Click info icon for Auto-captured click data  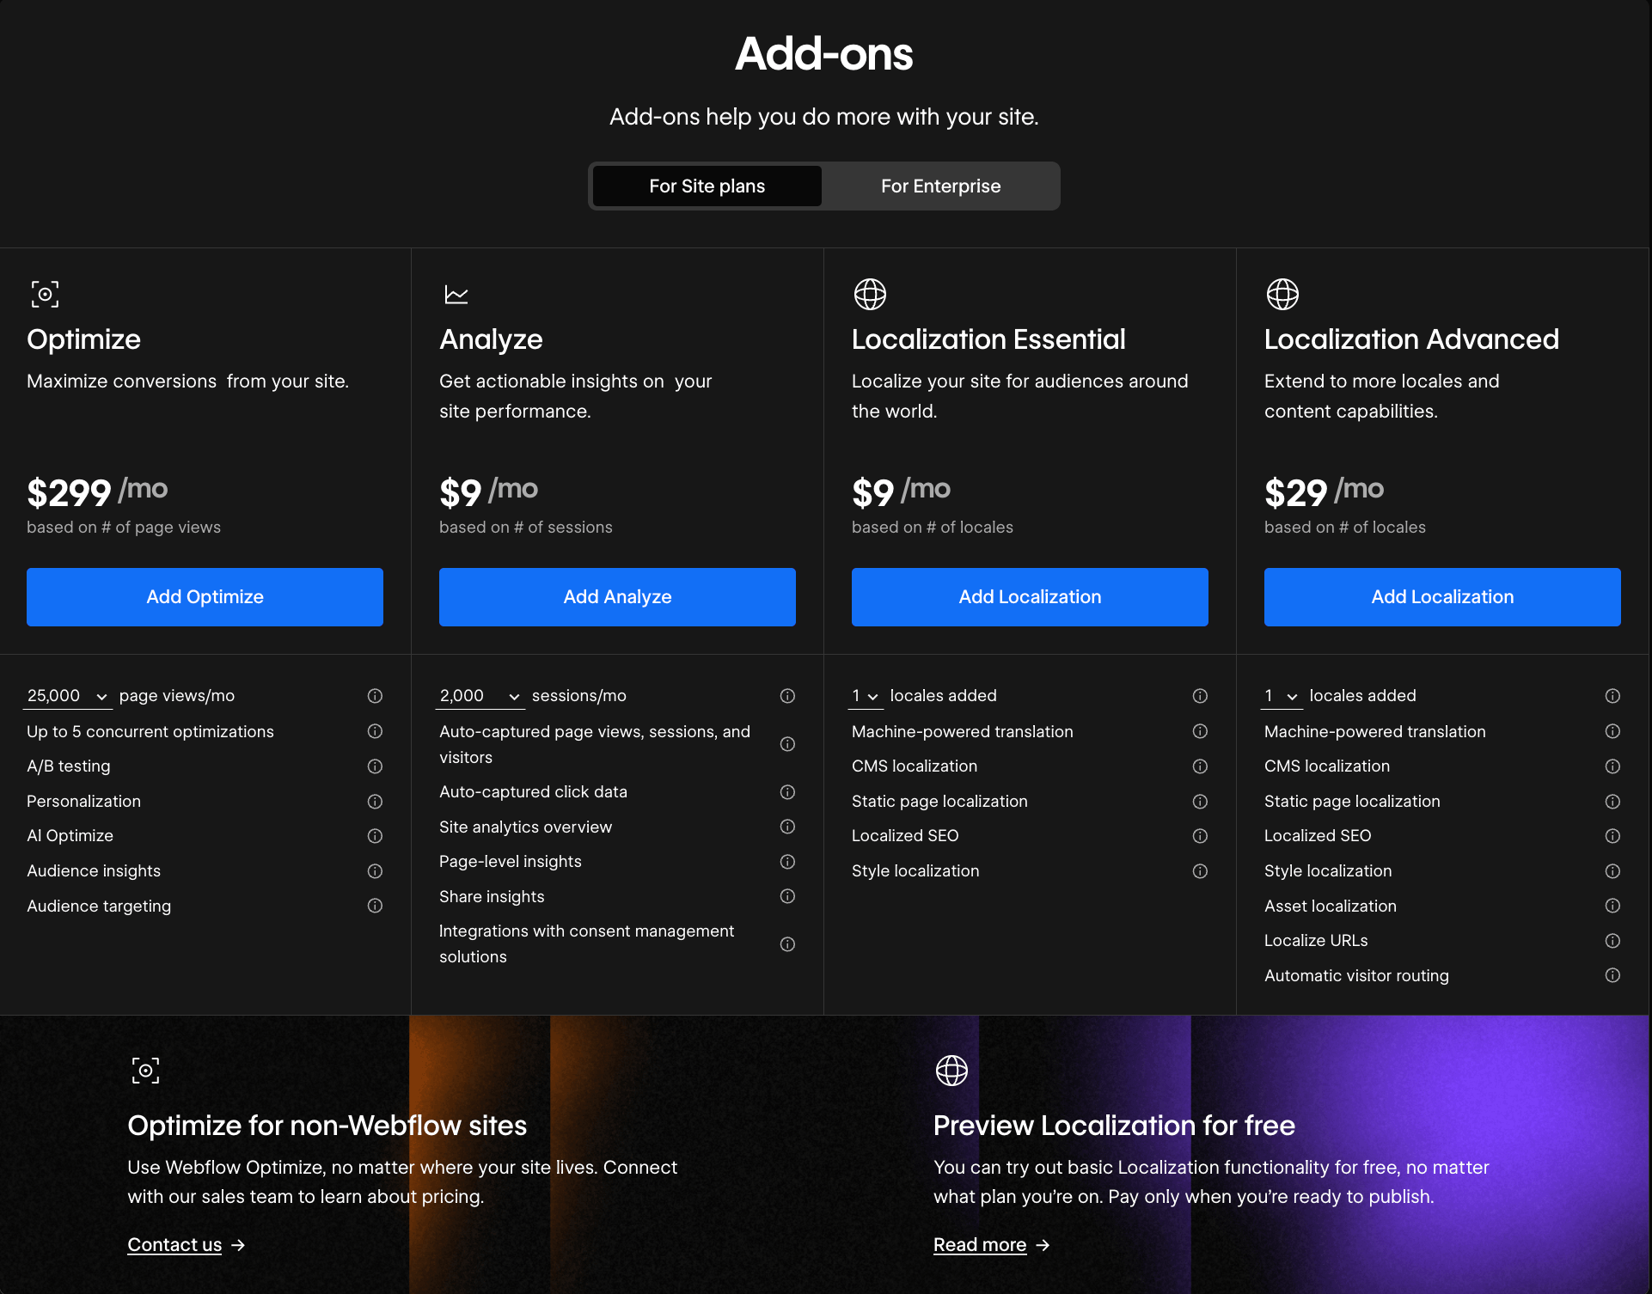click(x=787, y=792)
